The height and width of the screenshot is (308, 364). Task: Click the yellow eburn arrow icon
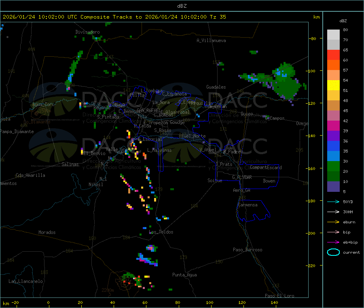333,222
